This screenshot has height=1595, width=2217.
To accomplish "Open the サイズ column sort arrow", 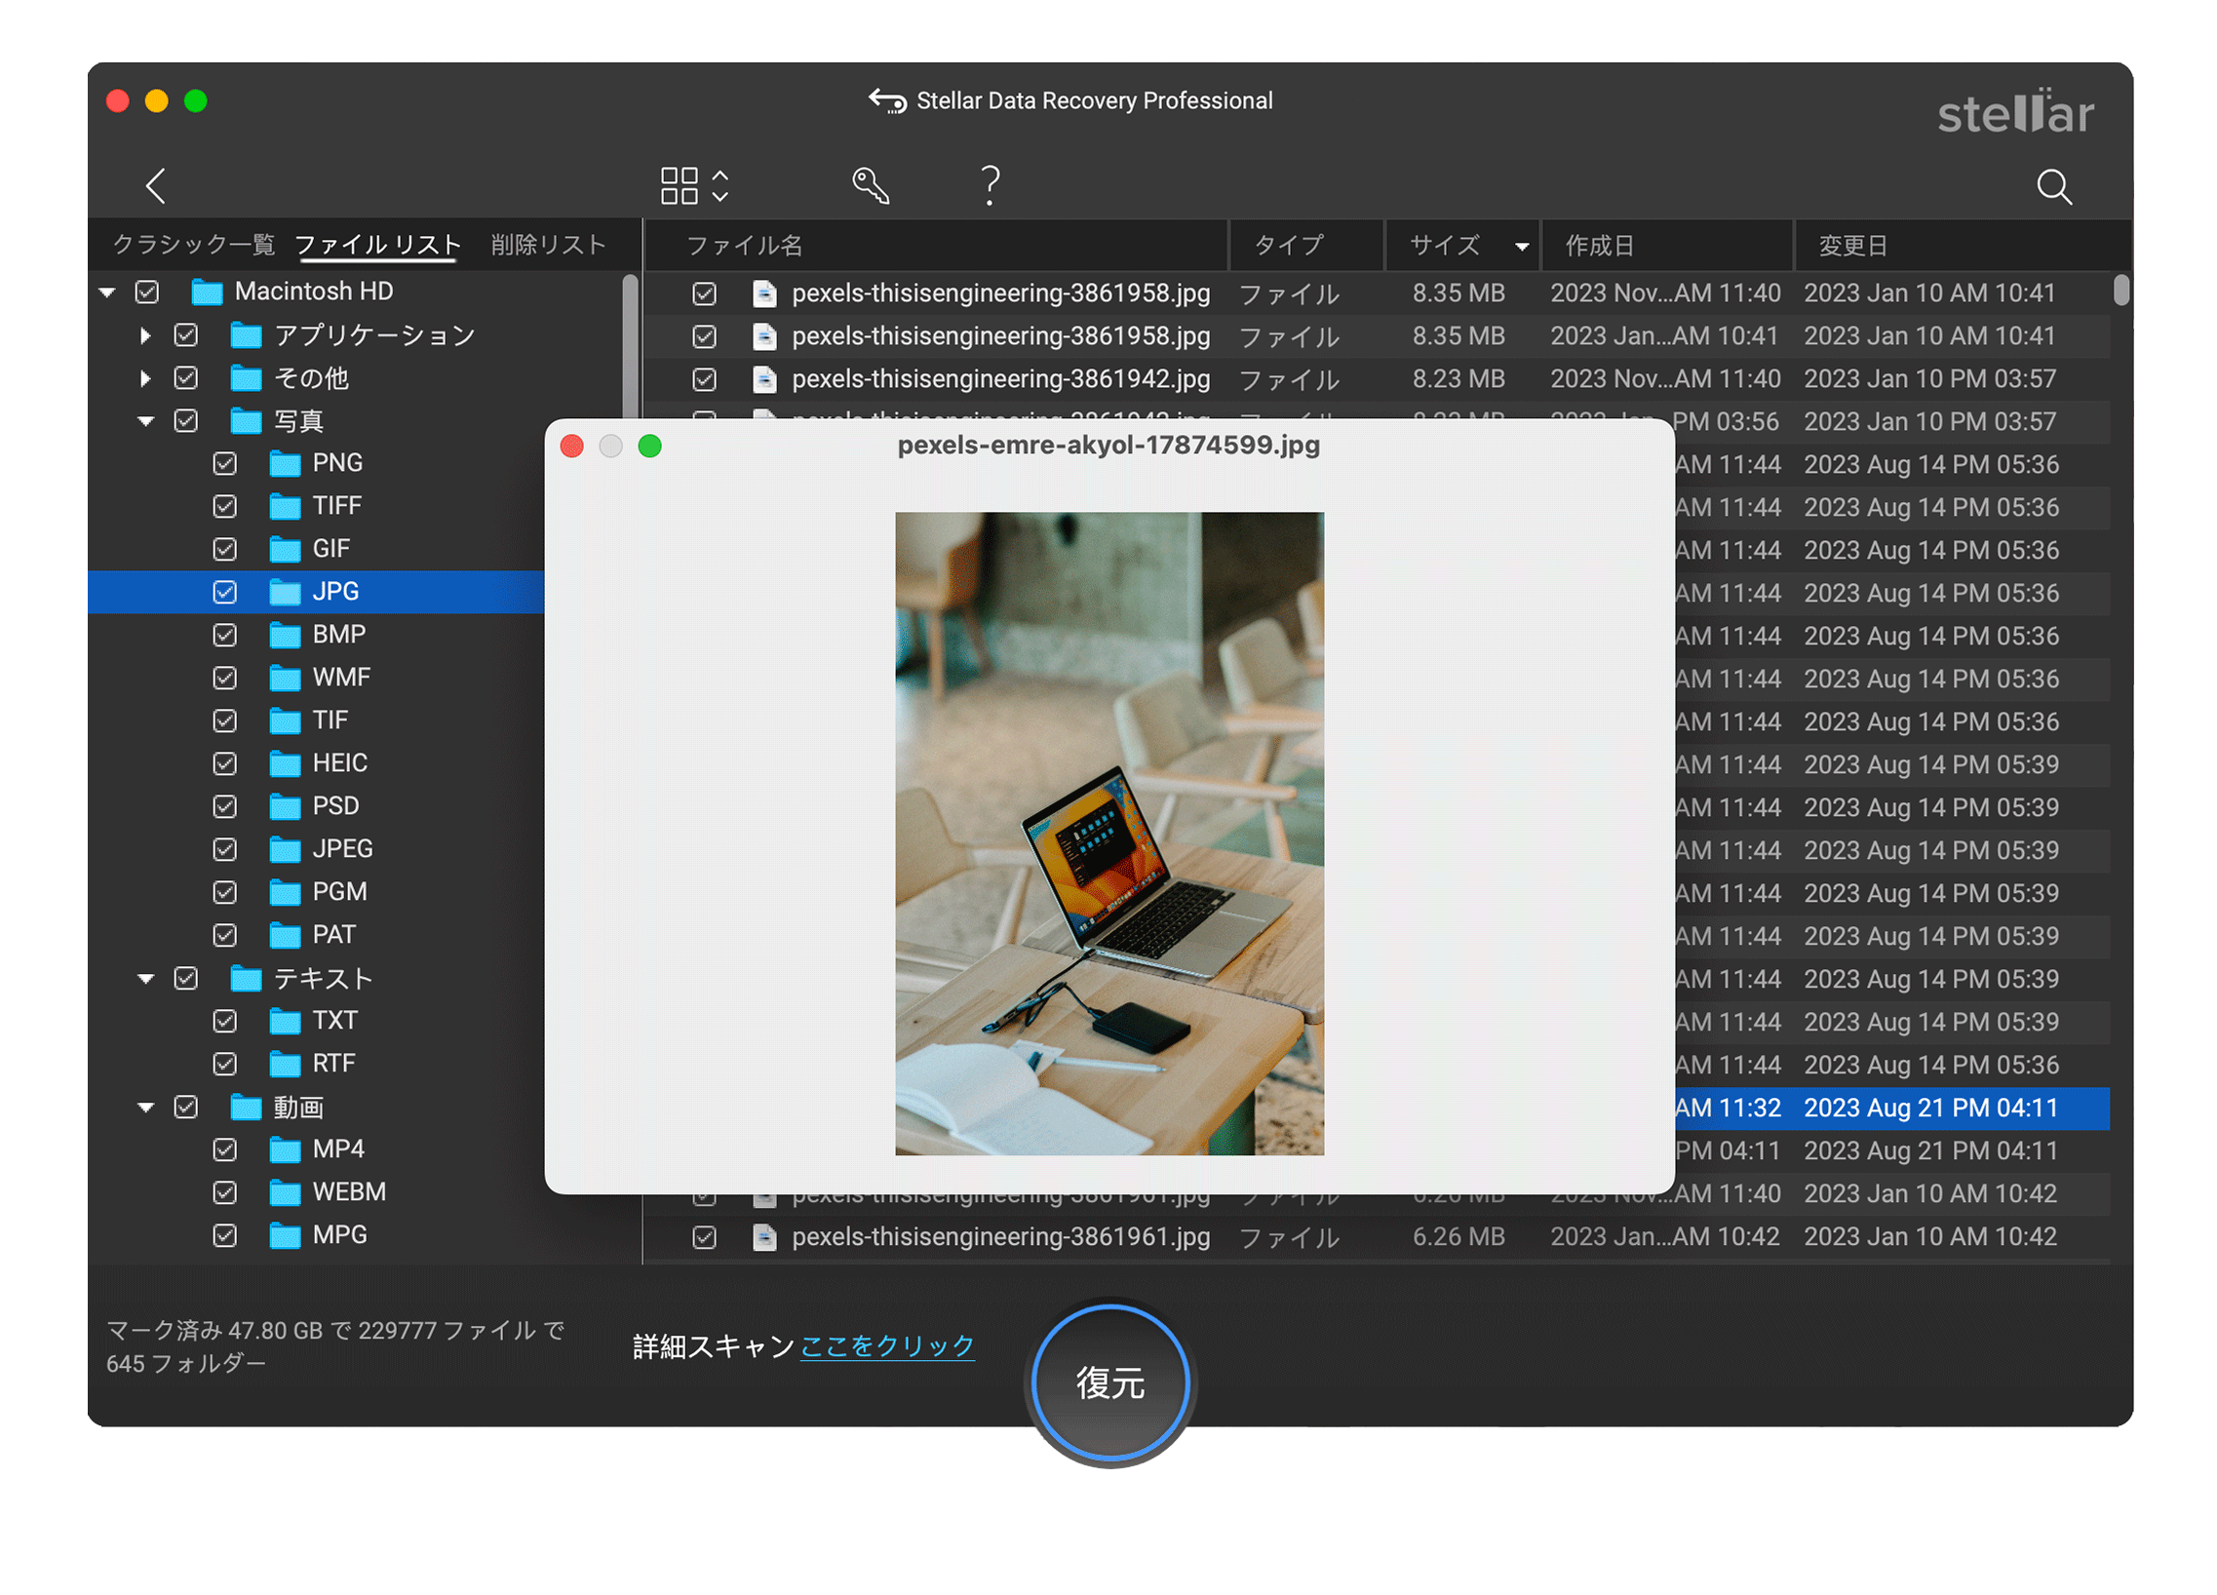I will pyautogui.click(x=1521, y=247).
